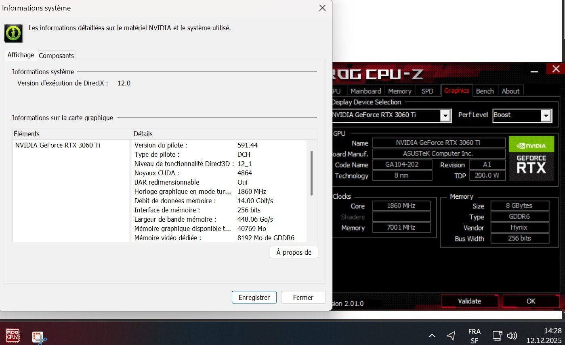Screen dimensions: 565x345
Task: Click the Largeur de bande mémoire row
Action: (x=220, y=219)
